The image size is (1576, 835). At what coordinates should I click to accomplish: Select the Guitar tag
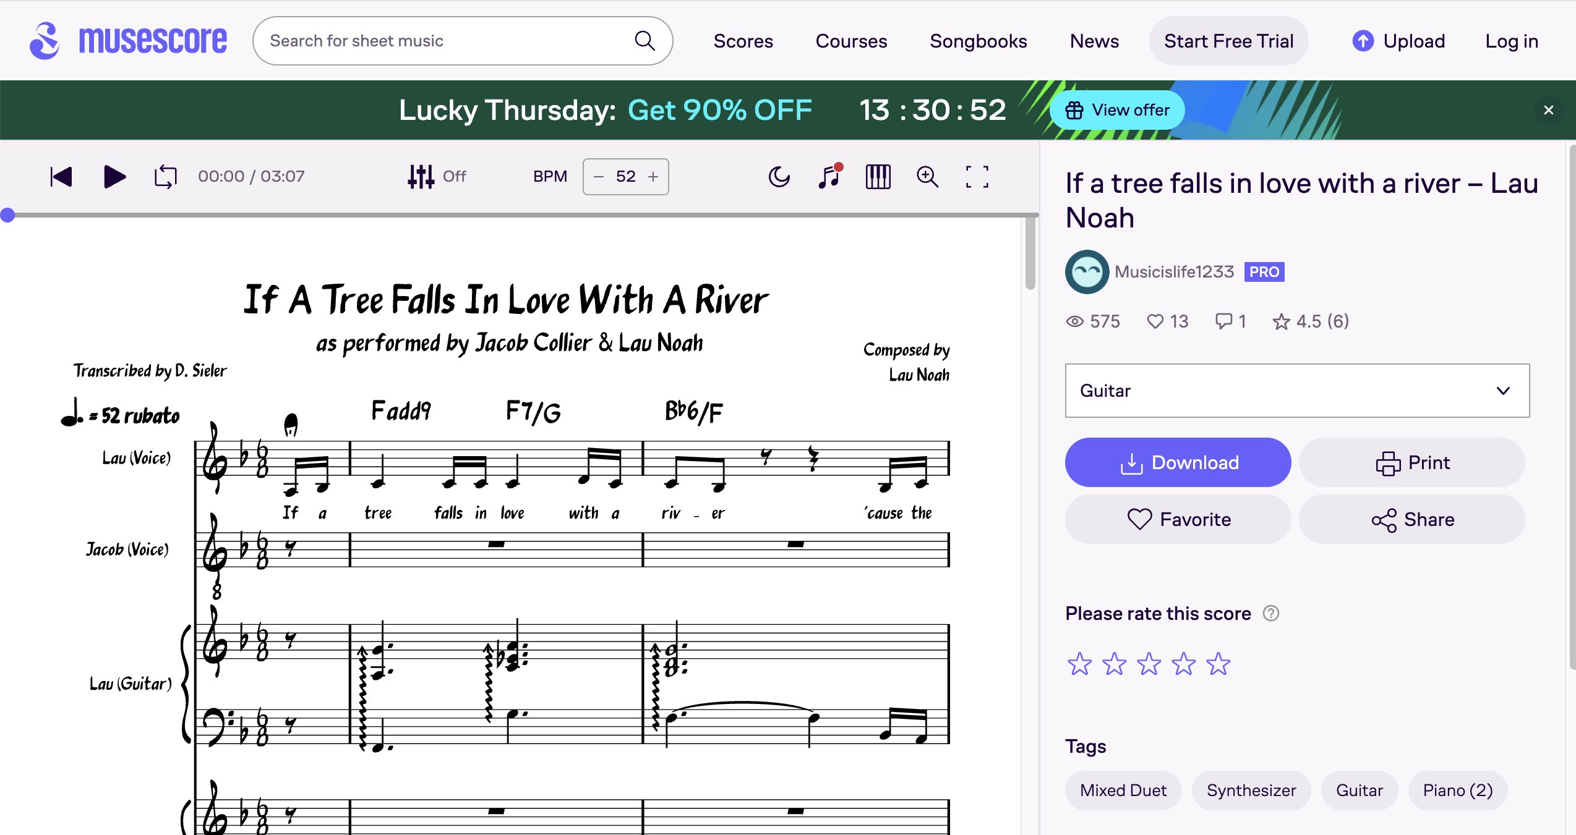coord(1359,790)
